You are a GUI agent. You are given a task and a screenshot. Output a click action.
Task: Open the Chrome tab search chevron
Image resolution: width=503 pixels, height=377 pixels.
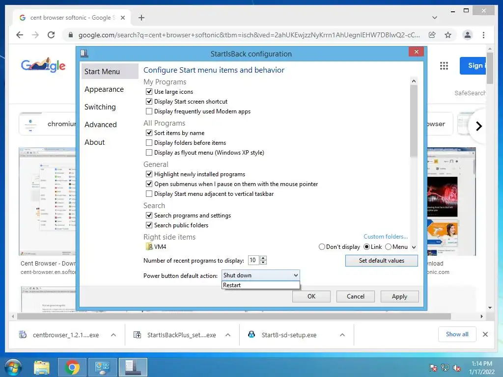(434, 18)
